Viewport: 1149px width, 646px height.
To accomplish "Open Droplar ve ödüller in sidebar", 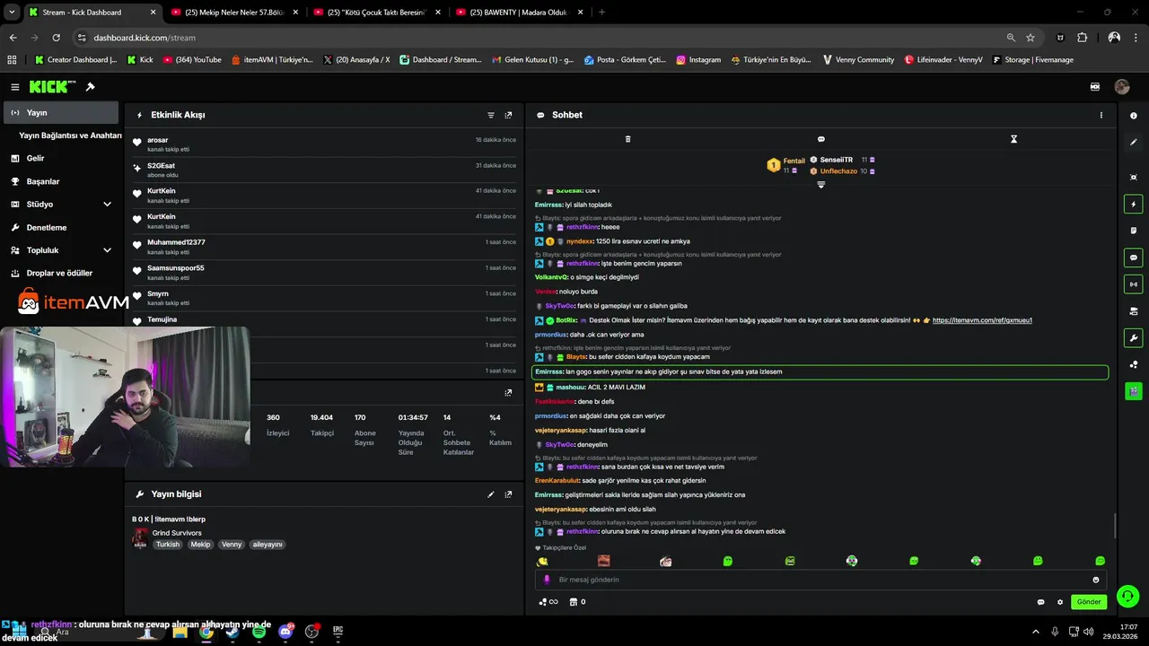I will point(61,273).
